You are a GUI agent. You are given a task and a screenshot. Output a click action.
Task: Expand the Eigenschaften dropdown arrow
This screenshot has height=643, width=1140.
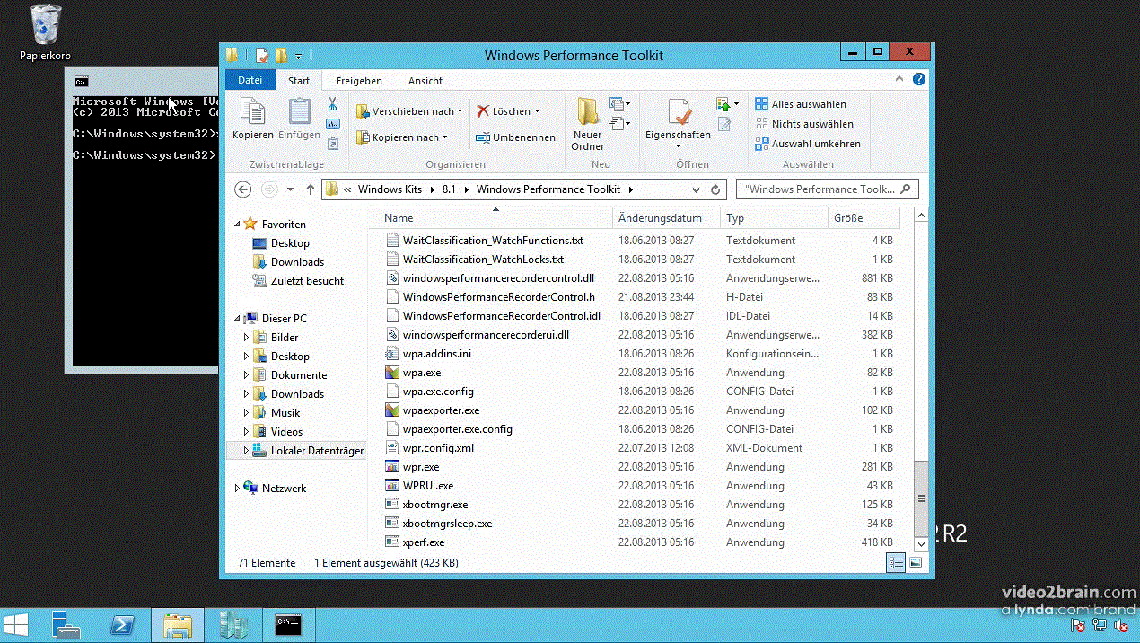(678, 146)
